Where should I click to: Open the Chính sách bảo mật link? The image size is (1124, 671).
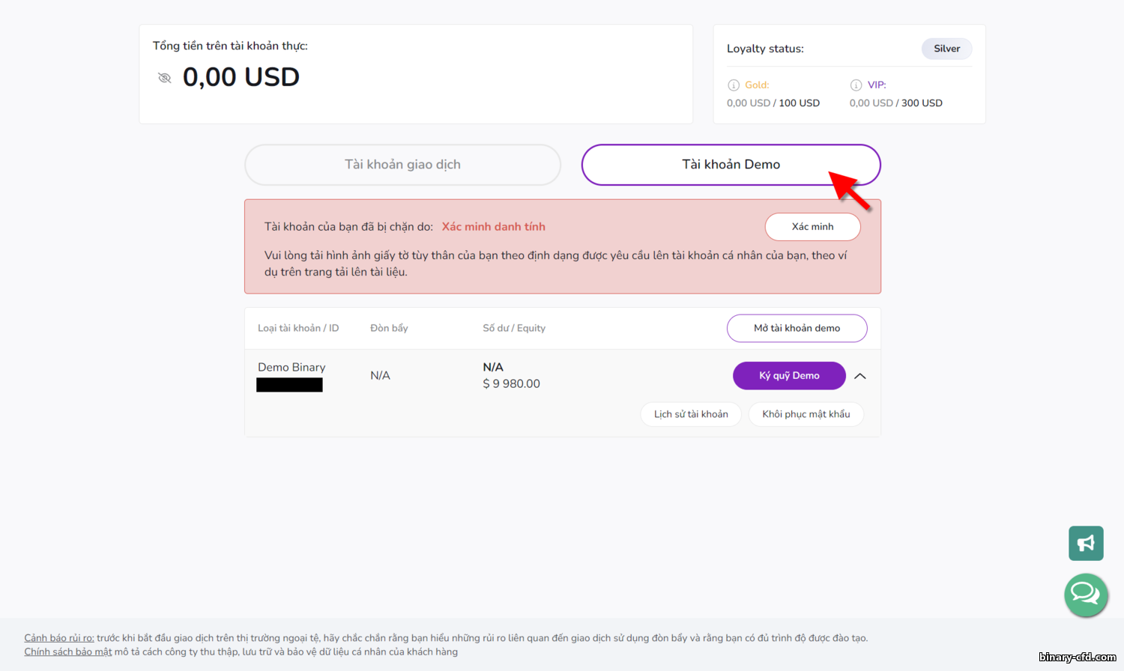pos(68,652)
